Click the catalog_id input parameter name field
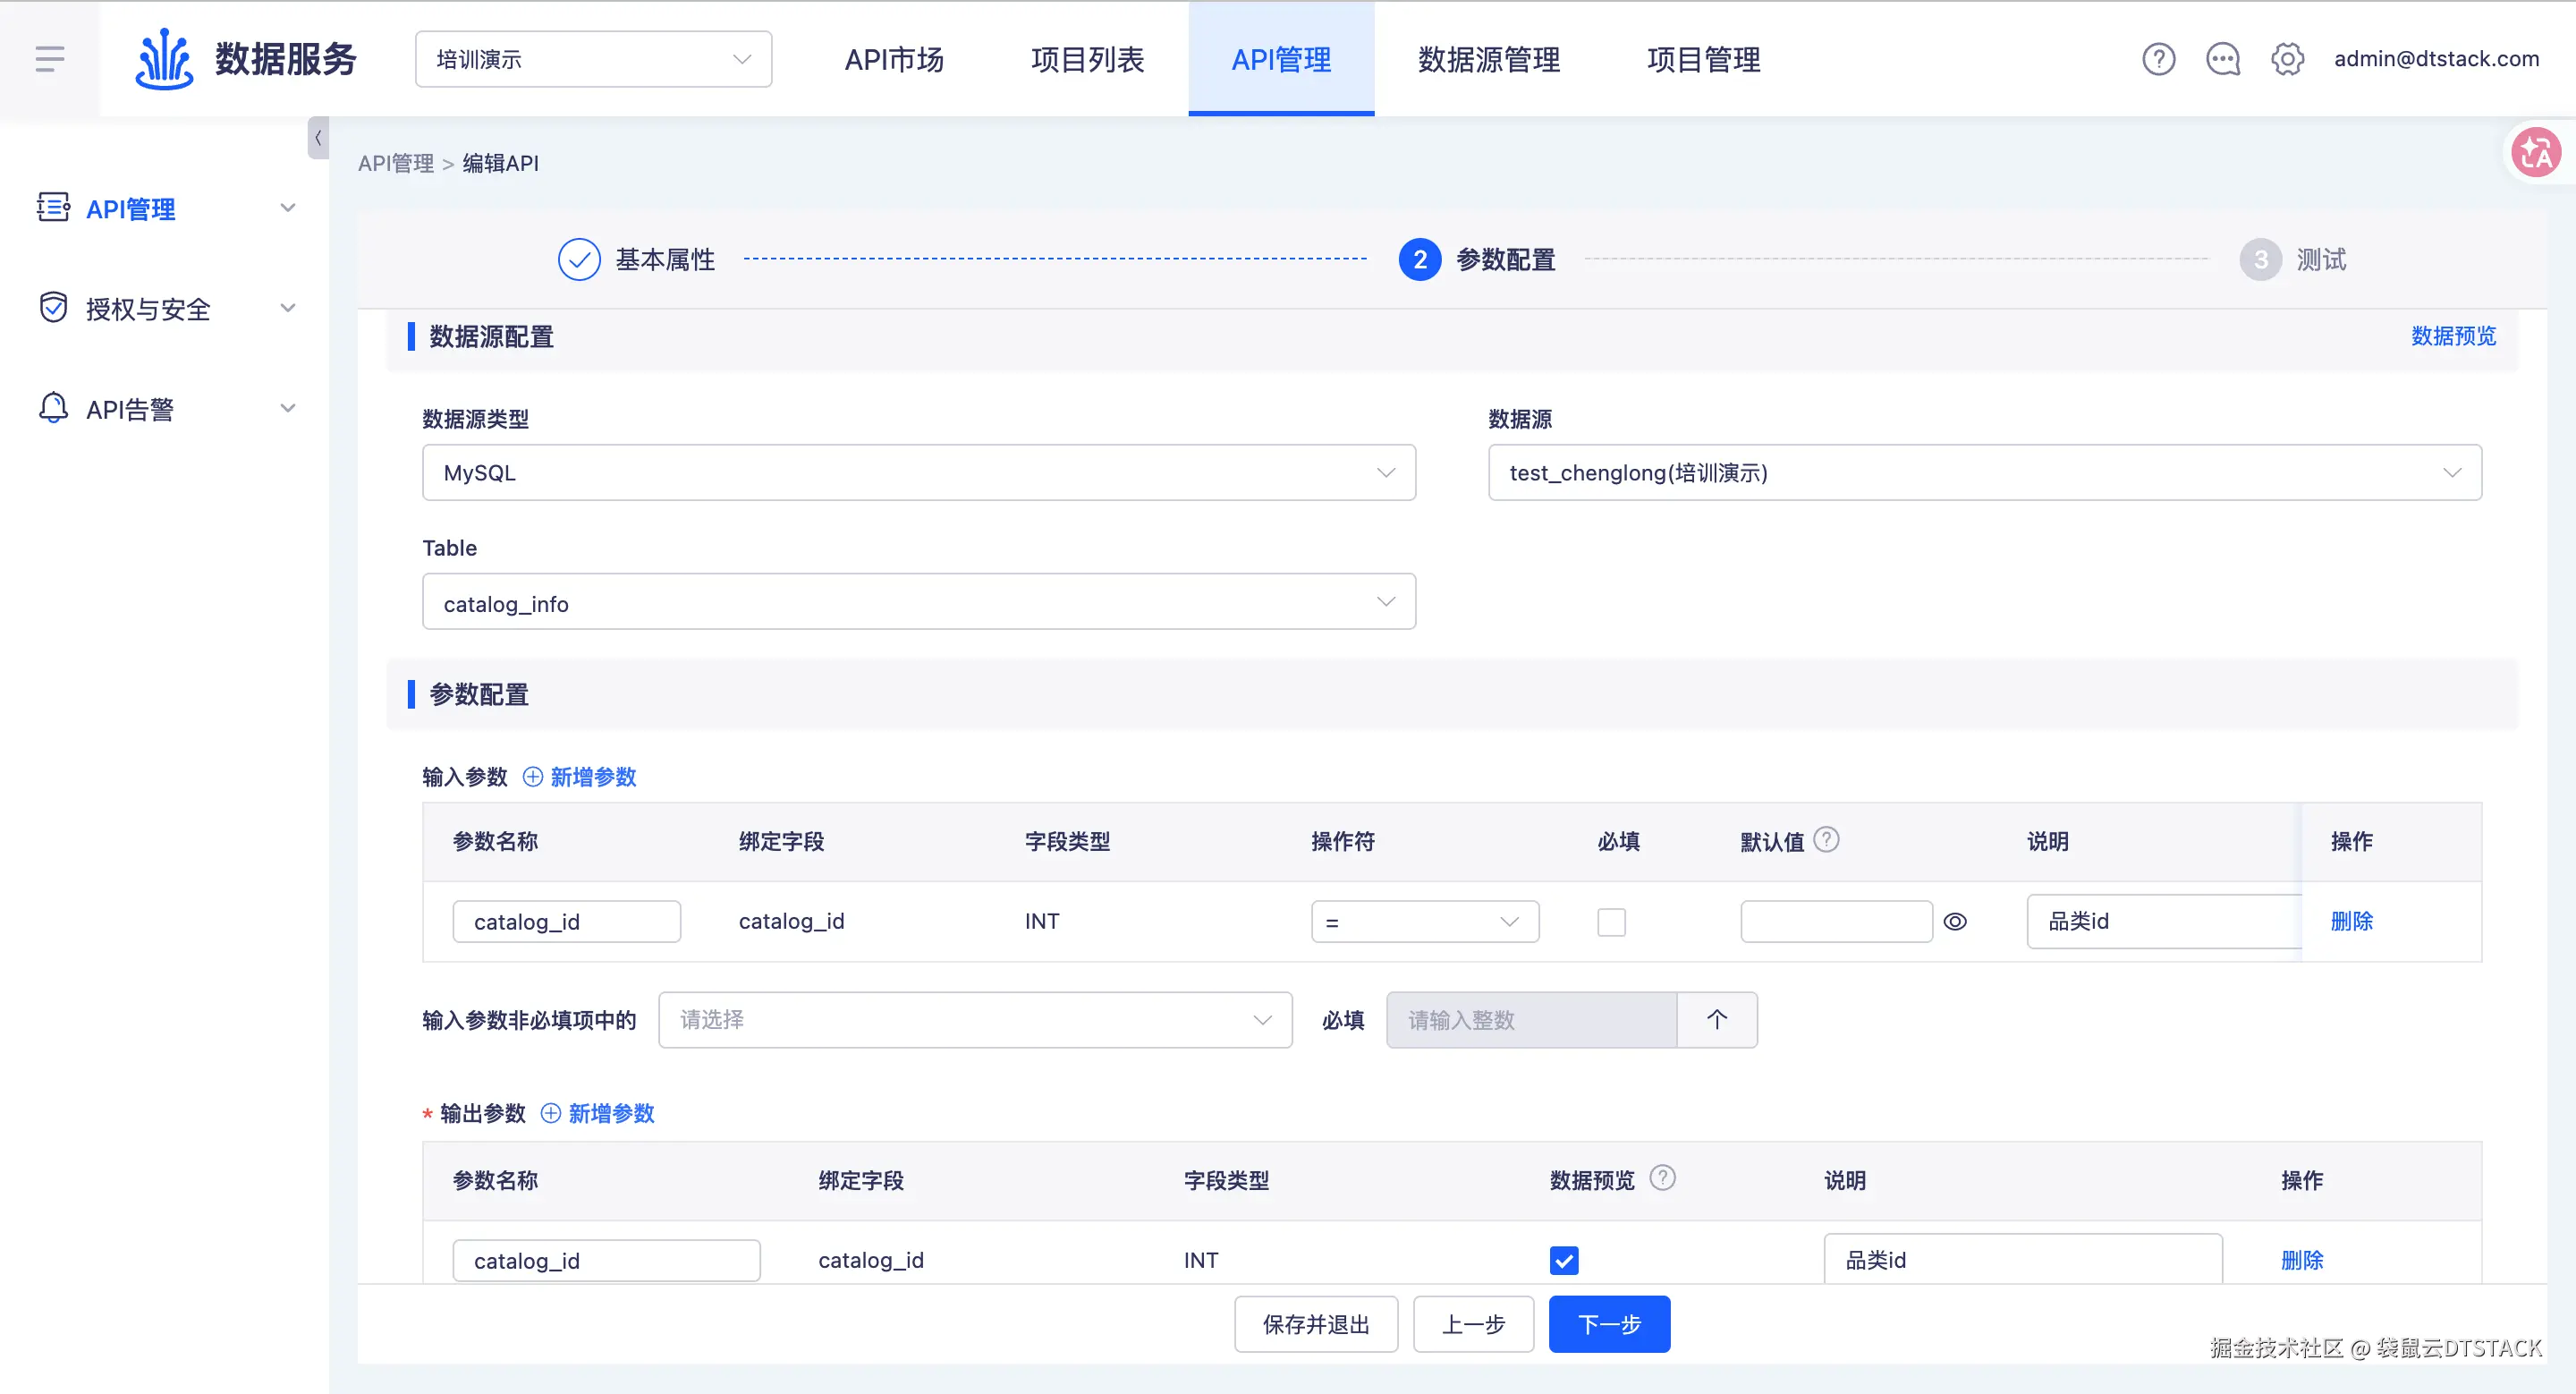Screen dimensions: 2576x1394 coord(566,921)
